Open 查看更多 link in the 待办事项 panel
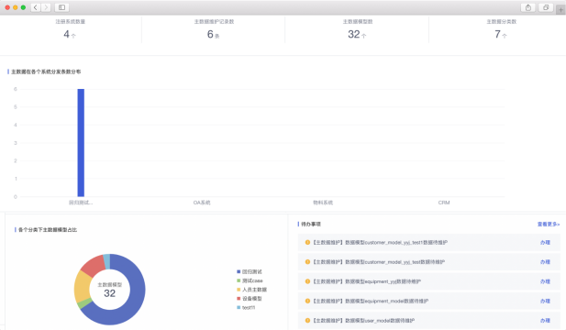Image resolution: width=566 pixels, height=330 pixels. [549, 225]
